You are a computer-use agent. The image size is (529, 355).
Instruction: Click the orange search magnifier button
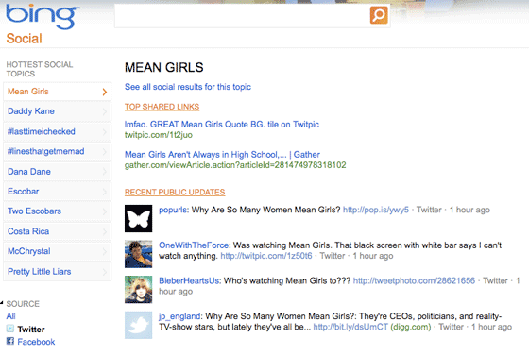(379, 15)
